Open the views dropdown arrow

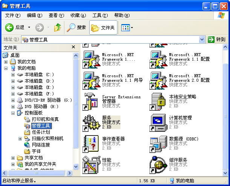132,27
